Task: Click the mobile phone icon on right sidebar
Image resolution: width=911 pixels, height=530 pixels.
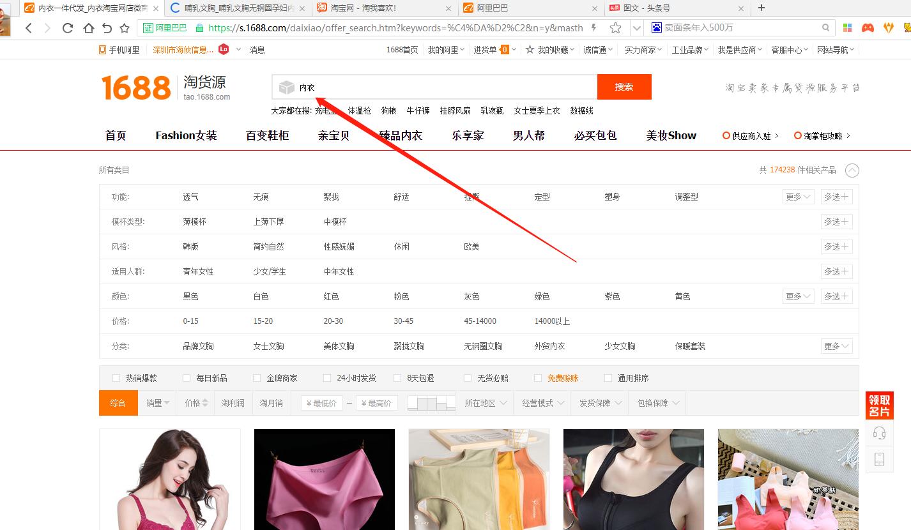Action: coord(880,459)
